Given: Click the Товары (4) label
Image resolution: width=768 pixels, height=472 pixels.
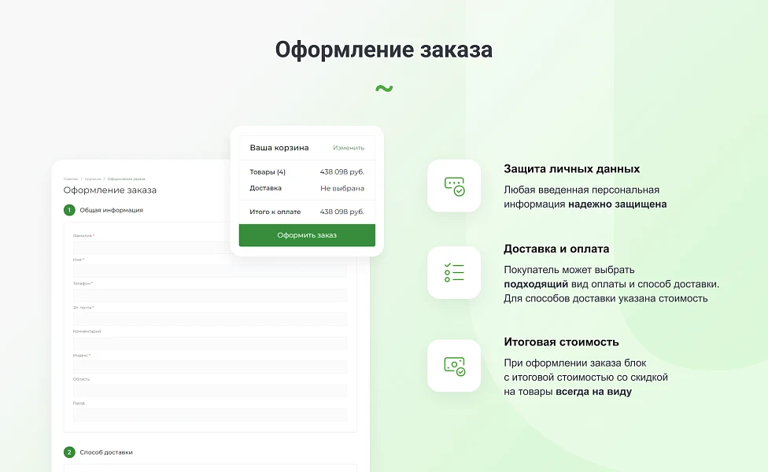Looking at the screenshot, I should point(268,171).
